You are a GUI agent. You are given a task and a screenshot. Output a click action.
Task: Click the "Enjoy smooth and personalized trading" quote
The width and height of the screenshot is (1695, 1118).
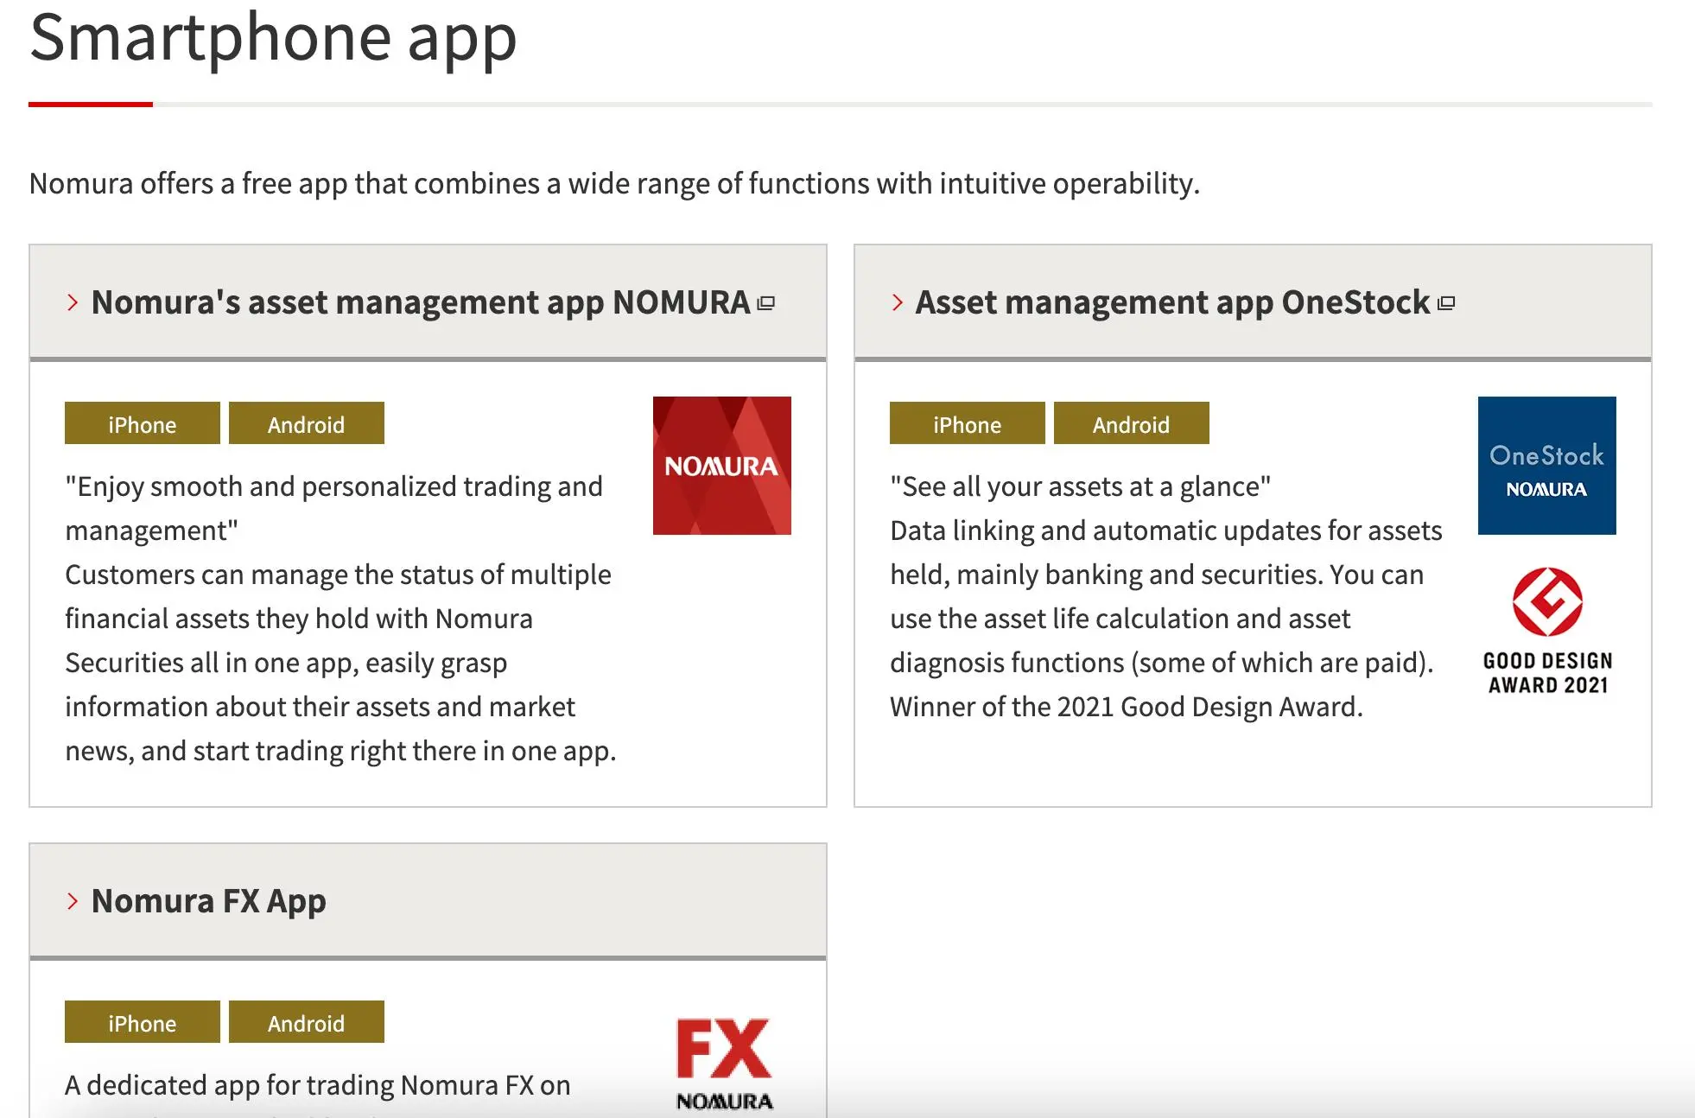334,508
